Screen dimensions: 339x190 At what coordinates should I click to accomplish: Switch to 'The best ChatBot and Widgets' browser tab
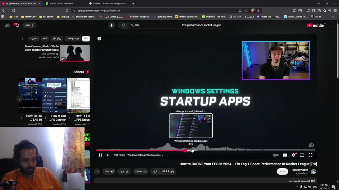pyautogui.click(x=108, y=3)
